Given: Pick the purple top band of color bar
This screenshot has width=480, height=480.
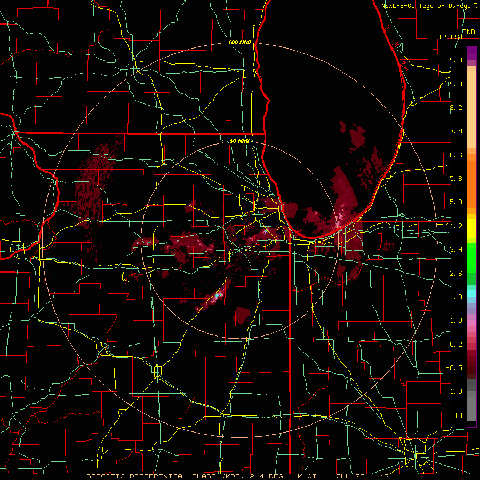Looking at the screenshot, I should click(471, 53).
